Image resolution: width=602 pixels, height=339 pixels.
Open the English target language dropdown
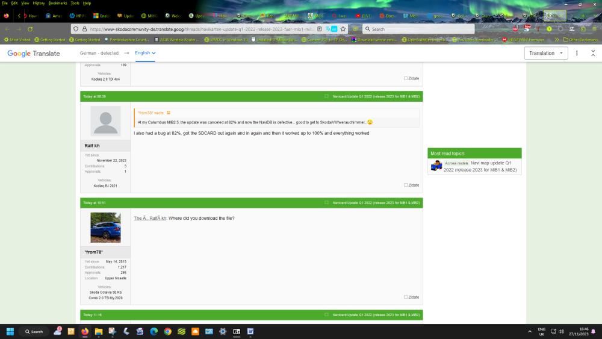[x=144, y=53]
